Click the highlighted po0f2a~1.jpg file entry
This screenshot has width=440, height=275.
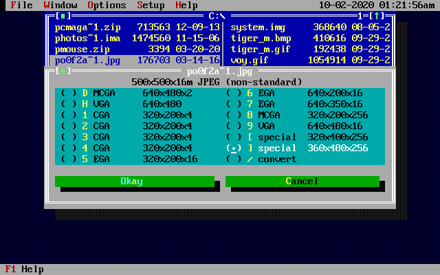coord(135,60)
